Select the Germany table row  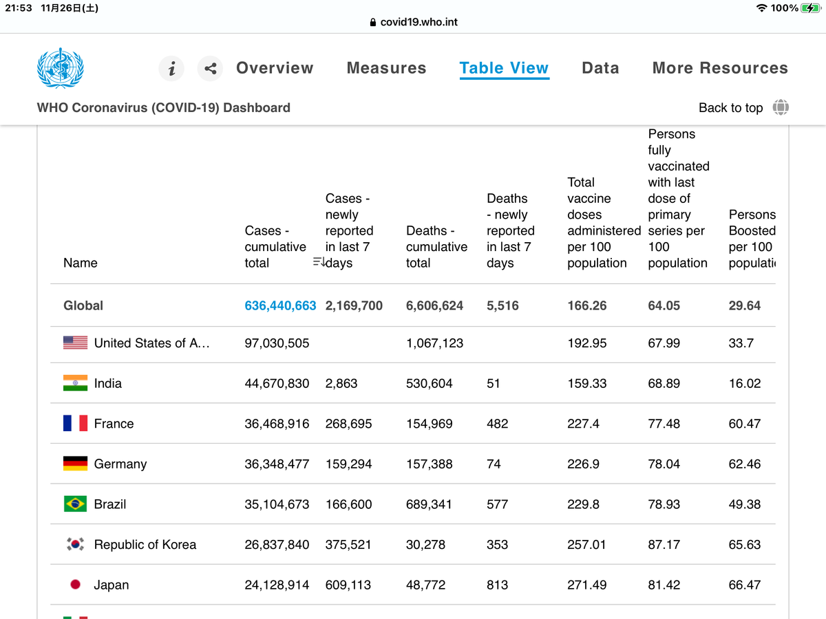pyautogui.click(x=413, y=464)
